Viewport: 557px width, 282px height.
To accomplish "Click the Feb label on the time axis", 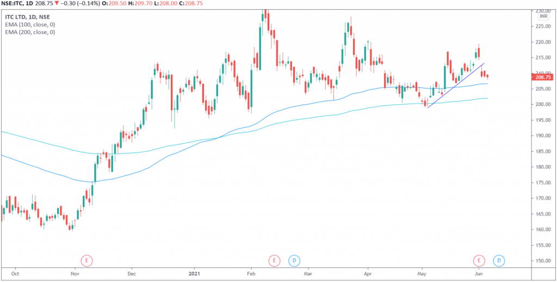I will 250,275.
